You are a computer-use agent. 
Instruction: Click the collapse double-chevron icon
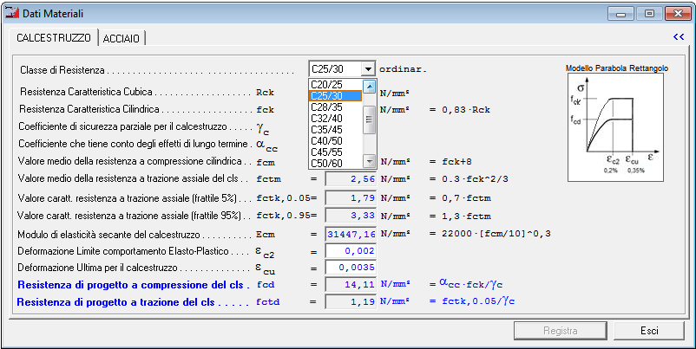(679, 37)
